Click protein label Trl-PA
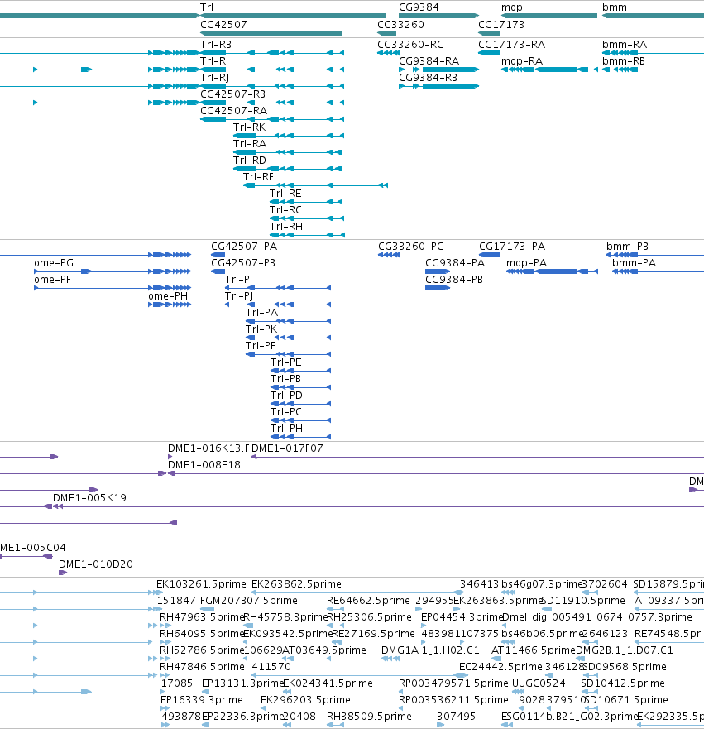The height and width of the screenshot is (729, 704). point(261,313)
